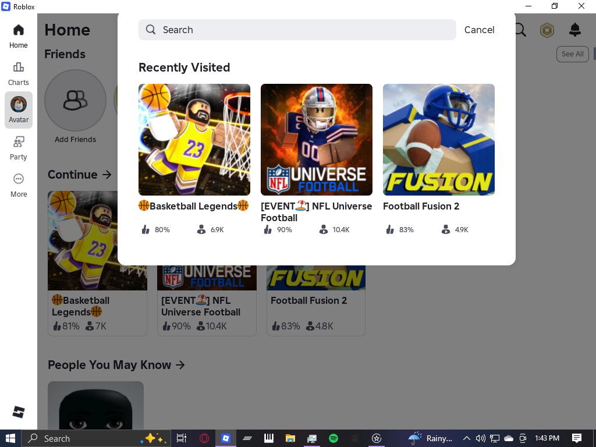Click the Windows taskbar Search box
596x447 pixels.
(95, 438)
